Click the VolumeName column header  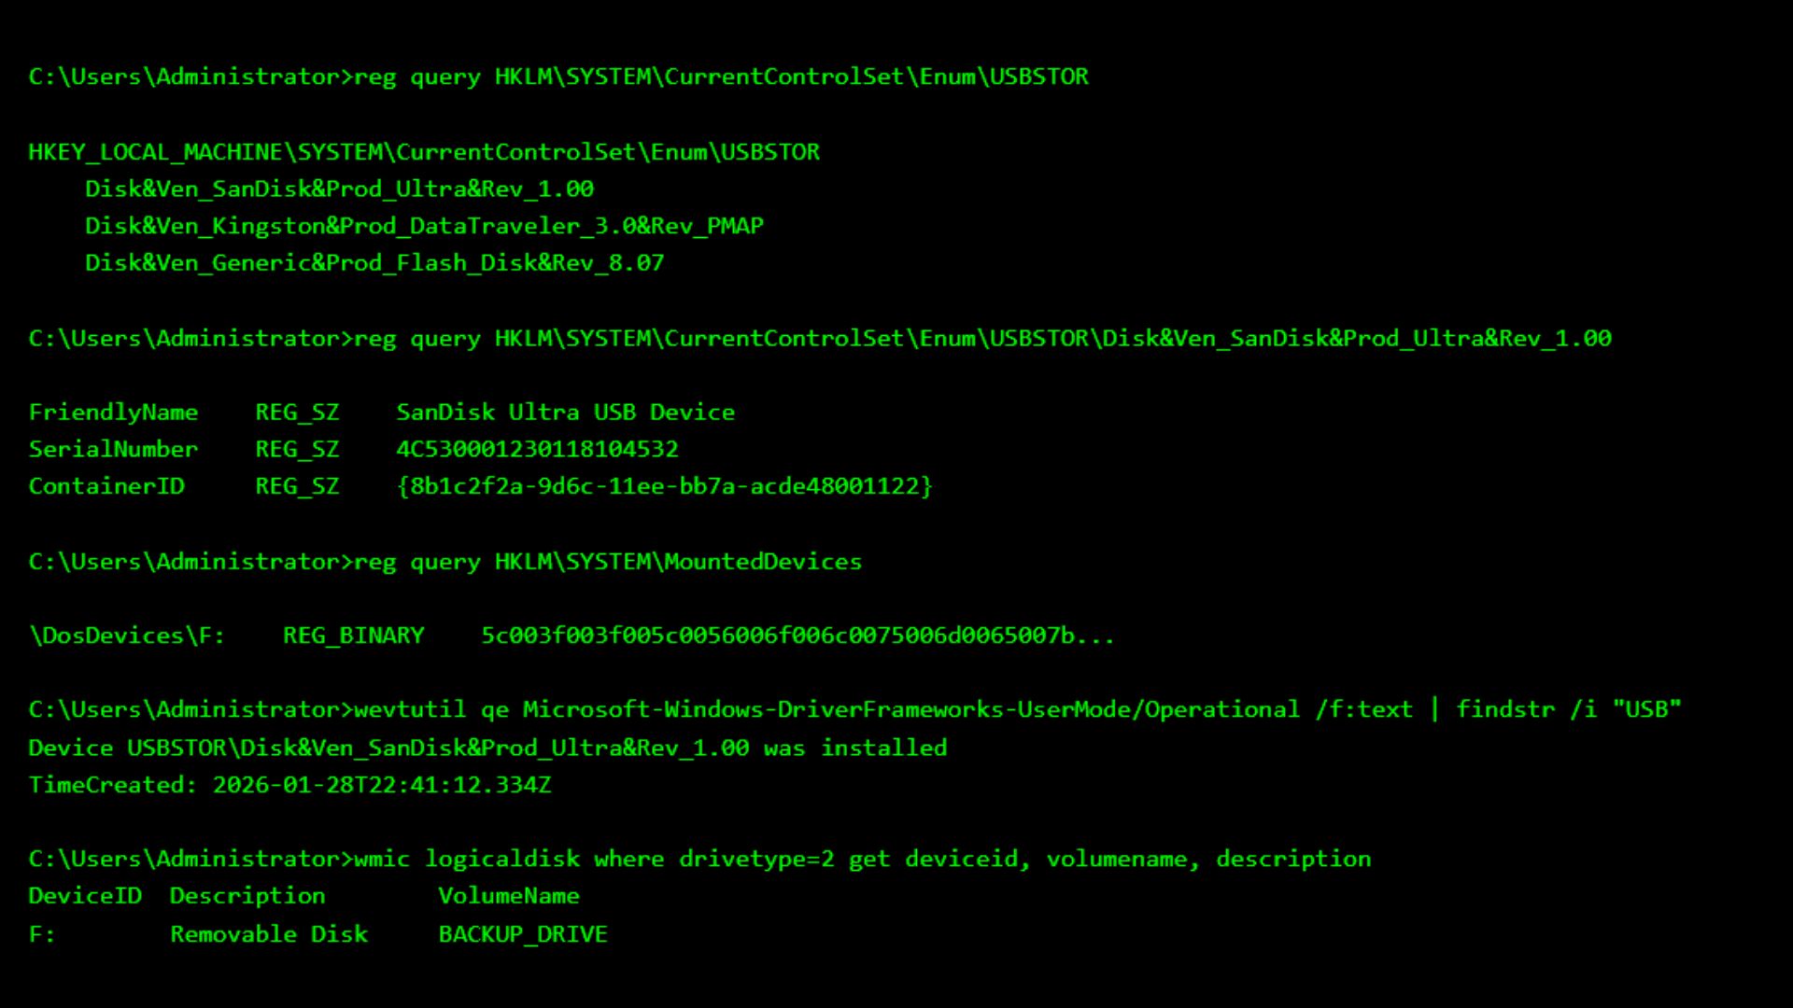pos(509,896)
